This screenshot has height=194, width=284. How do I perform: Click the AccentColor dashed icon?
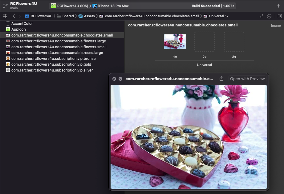(8, 23)
